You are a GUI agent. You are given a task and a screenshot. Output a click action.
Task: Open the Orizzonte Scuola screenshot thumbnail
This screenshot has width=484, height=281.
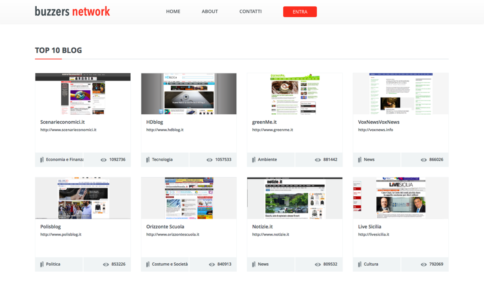[189, 198]
